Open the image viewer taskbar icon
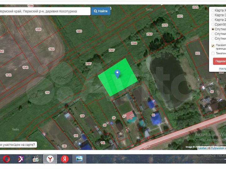The height and width of the screenshot is (169, 226). pyautogui.click(x=79, y=159)
